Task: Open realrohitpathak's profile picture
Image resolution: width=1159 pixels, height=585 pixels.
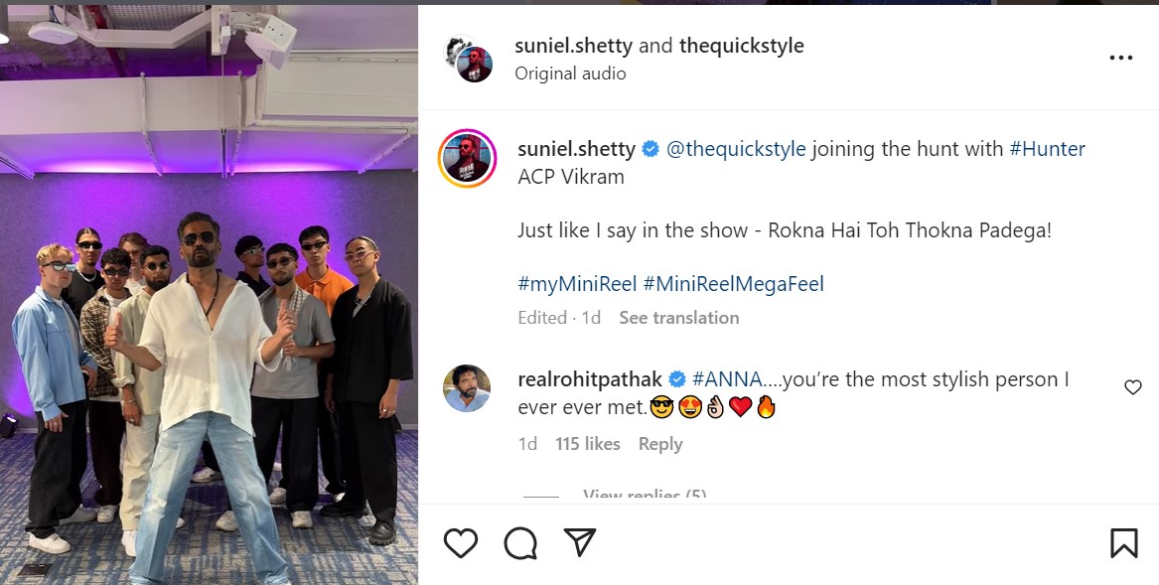Action: pyautogui.click(x=467, y=388)
